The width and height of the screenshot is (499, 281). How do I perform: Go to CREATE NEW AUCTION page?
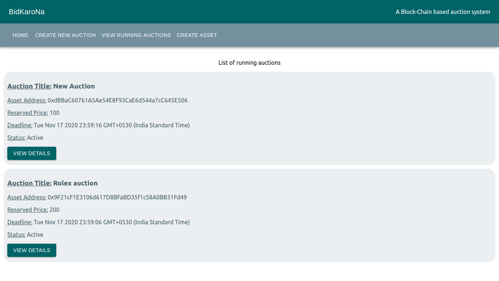pyautogui.click(x=65, y=35)
